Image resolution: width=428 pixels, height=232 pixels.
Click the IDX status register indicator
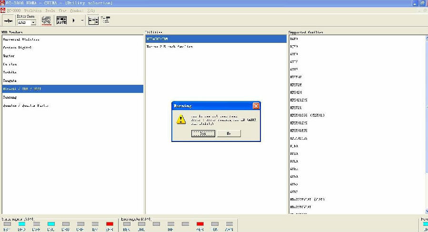tap(95, 224)
